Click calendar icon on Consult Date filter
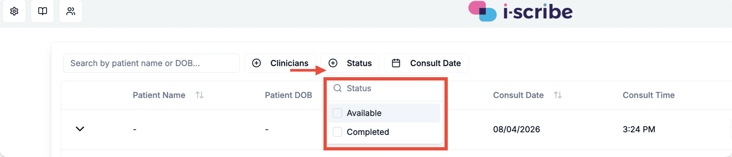This screenshot has width=732, height=157. 396,63
